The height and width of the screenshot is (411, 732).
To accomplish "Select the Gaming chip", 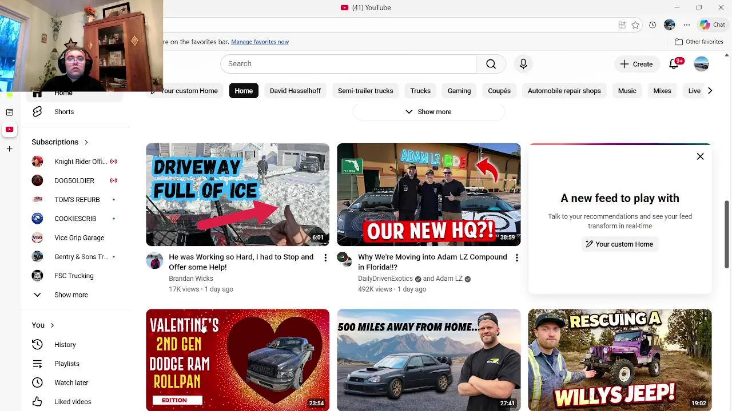I will click(x=459, y=91).
